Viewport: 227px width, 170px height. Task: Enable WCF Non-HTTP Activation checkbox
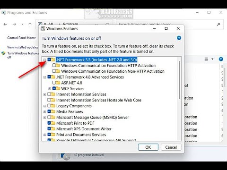54,71
